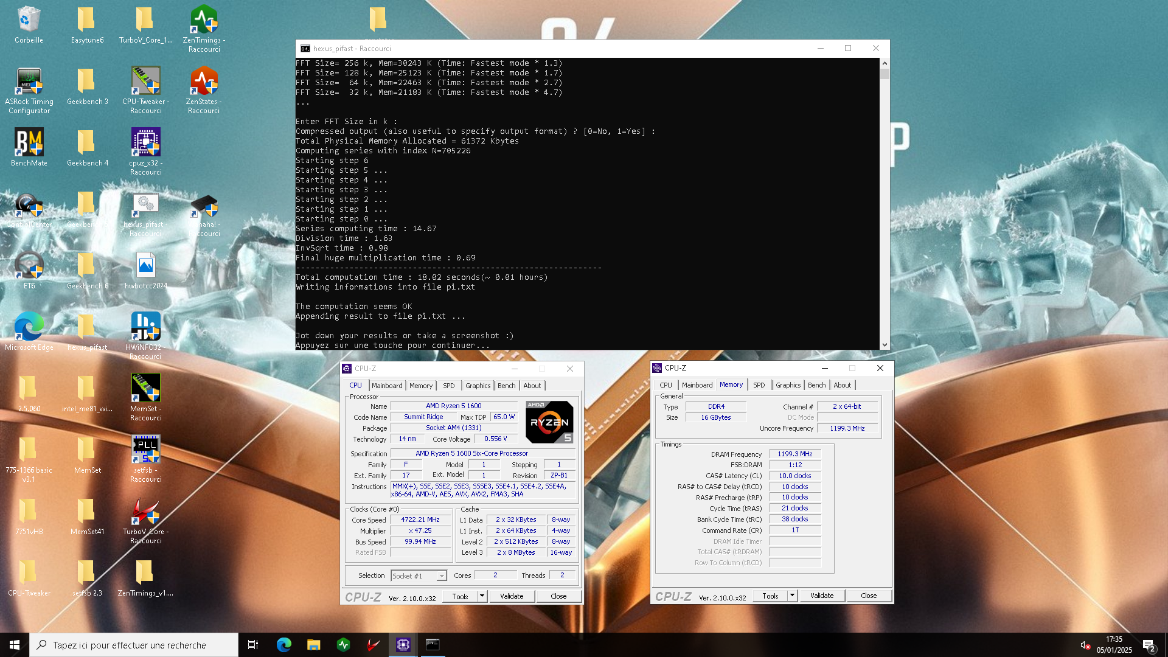Open the ET6 desktop icon

pyautogui.click(x=29, y=270)
